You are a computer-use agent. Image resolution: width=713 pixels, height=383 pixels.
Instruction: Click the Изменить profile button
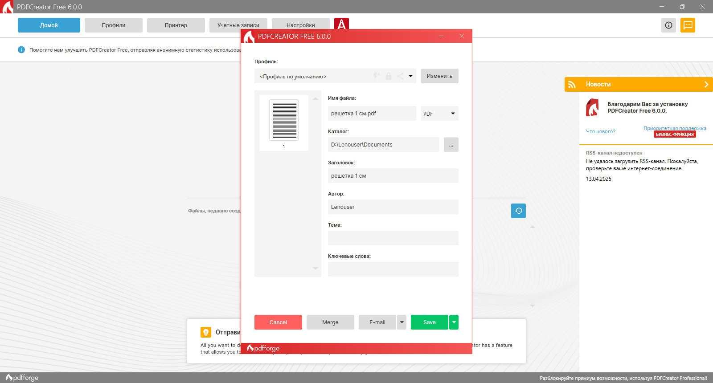[x=439, y=76]
